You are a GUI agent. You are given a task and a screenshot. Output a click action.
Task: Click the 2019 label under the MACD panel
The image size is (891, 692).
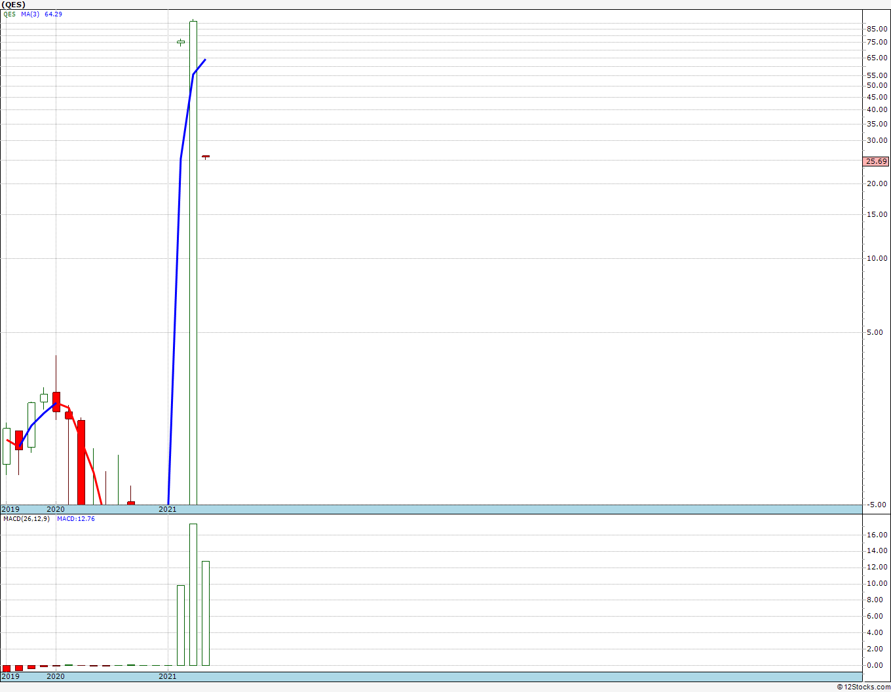(x=10, y=676)
